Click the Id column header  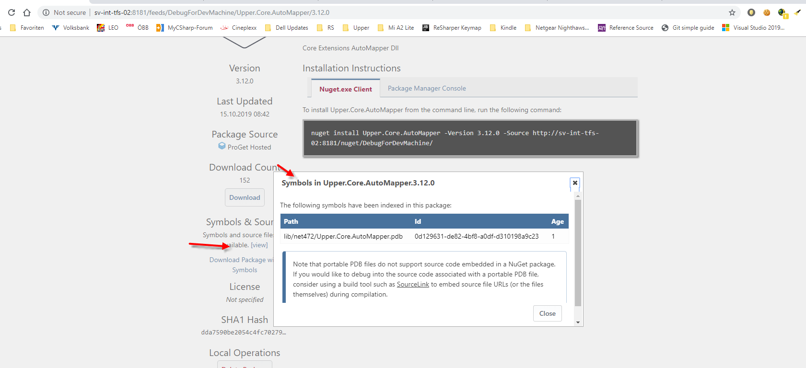point(418,221)
